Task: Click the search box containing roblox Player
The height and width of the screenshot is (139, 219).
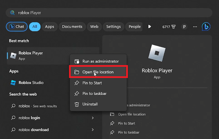Action: 109,13
